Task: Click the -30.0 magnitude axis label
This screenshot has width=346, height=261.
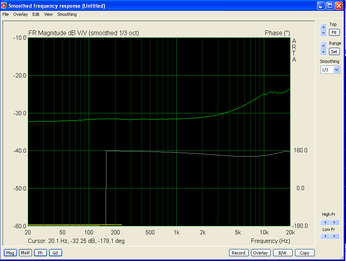Action: (20, 113)
